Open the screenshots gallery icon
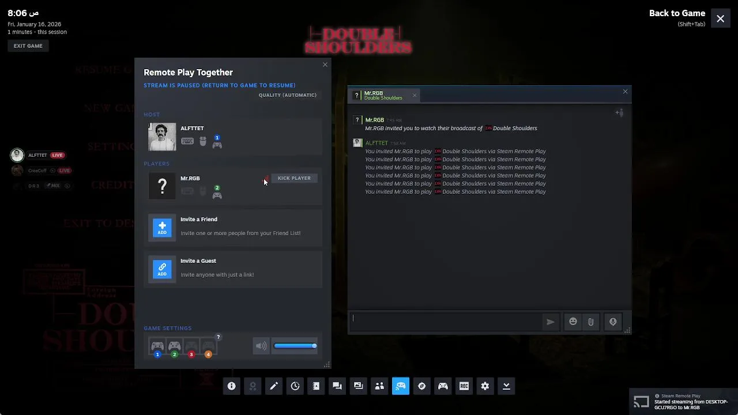738x415 pixels. click(x=359, y=386)
